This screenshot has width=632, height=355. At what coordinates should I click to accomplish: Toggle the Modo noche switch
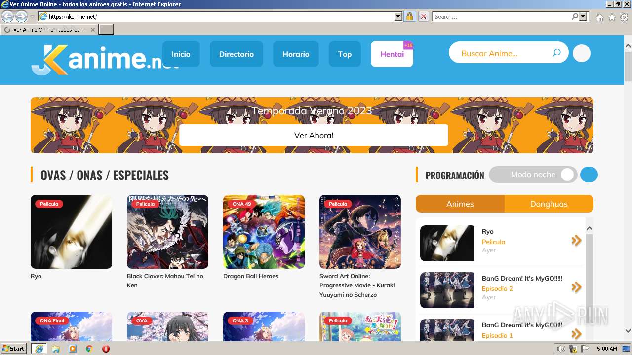(533, 175)
